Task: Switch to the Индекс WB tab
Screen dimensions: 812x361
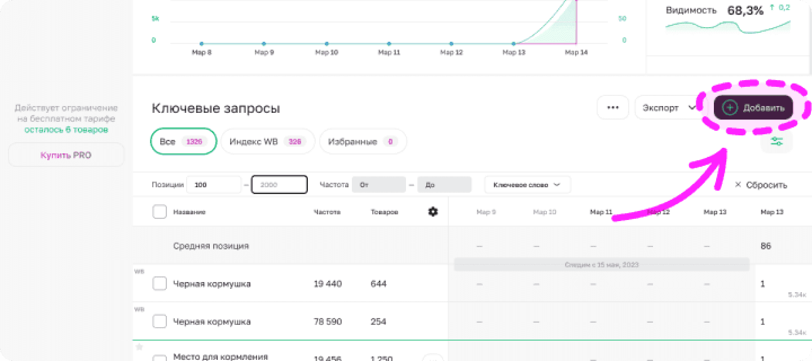Action: (267, 142)
